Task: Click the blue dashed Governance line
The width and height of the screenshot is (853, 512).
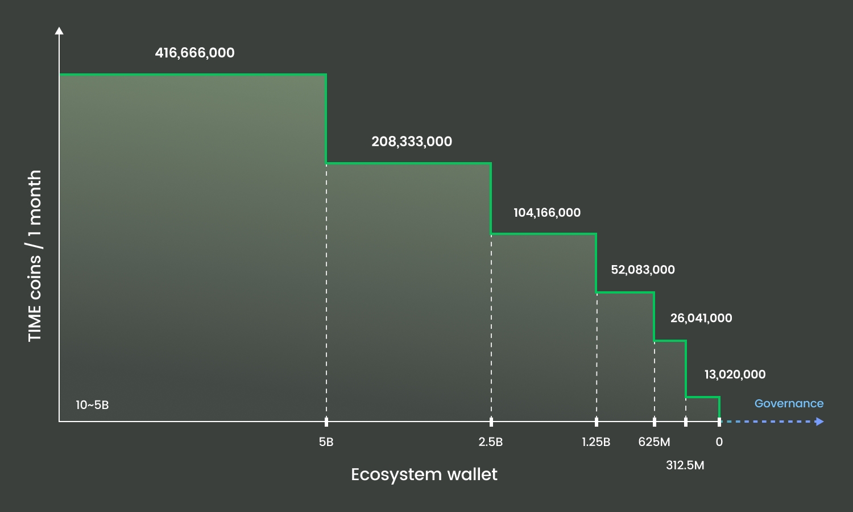Action: click(769, 422)
